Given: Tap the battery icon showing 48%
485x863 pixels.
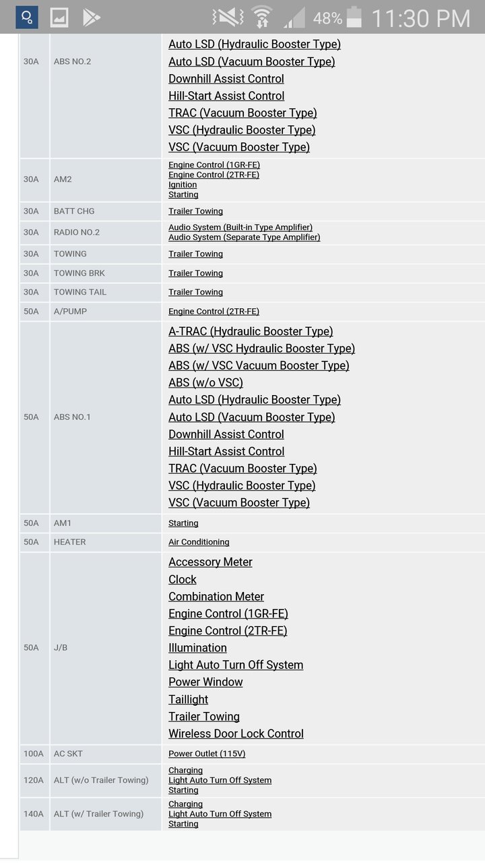Looking at the screenshot, I should pos(354,18).
